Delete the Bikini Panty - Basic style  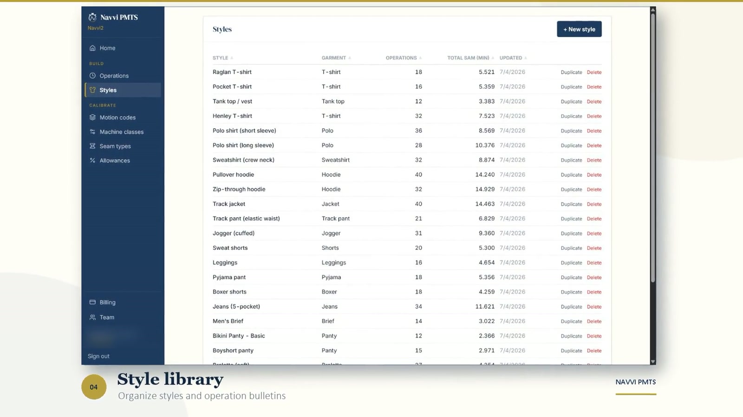pos(594,336)
